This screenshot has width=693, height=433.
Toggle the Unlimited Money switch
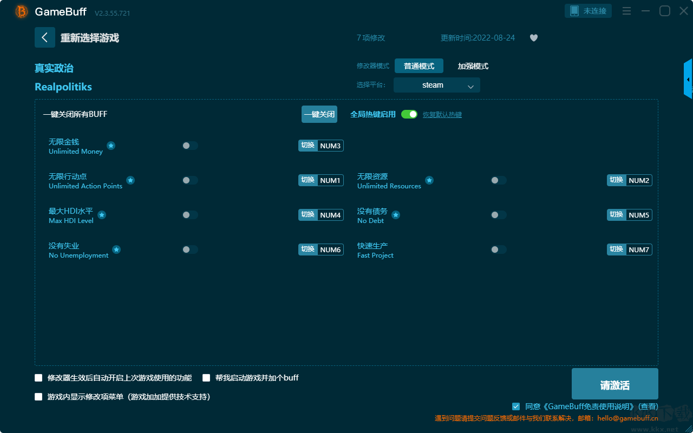[190, 146]
